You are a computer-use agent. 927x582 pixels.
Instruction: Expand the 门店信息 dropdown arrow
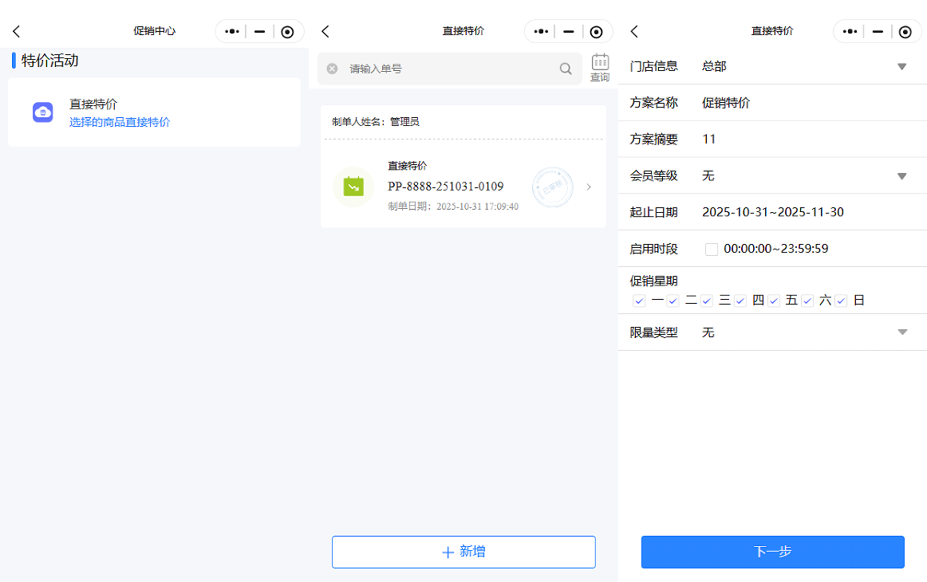click(x=902, y=66)
